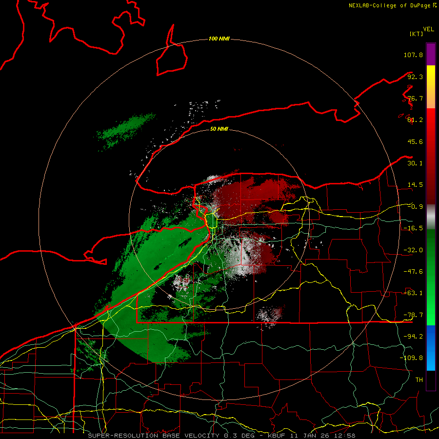
Task: Click the yellow-orange segment of the color bar
Action: [431, 87]
